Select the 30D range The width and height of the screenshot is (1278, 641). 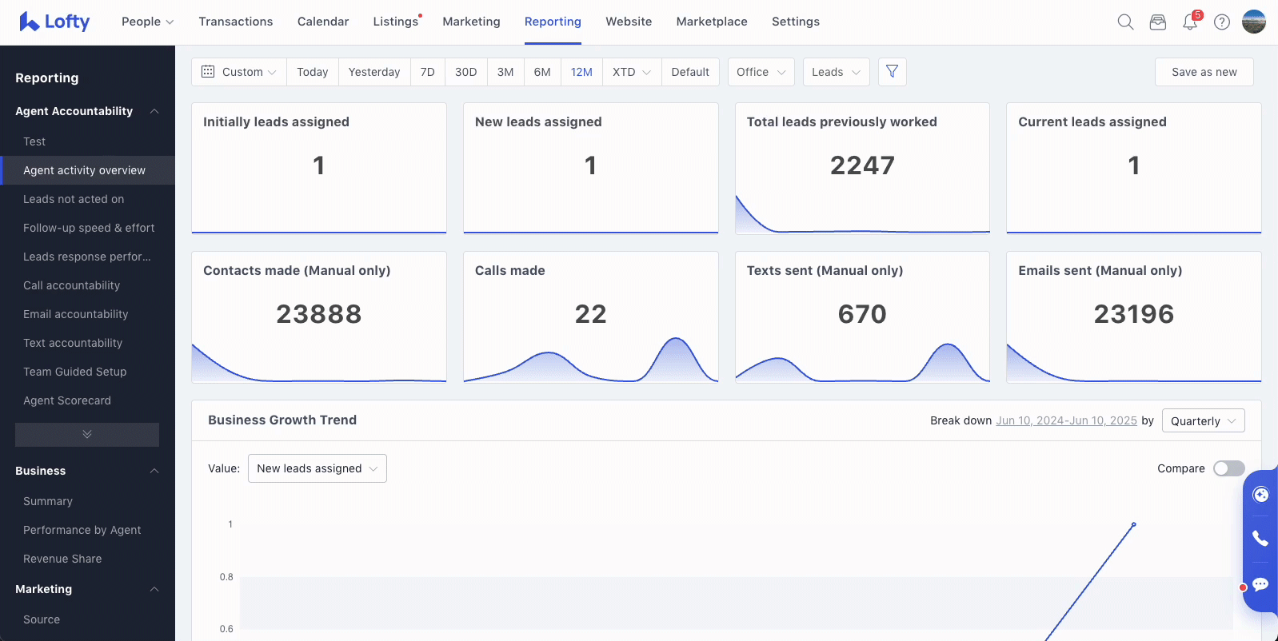point(466,72)
